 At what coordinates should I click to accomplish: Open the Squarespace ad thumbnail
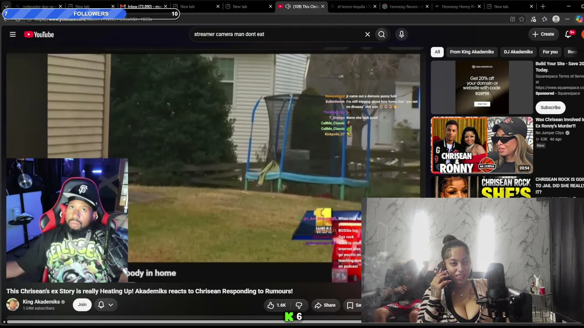[x=482, y=87]
